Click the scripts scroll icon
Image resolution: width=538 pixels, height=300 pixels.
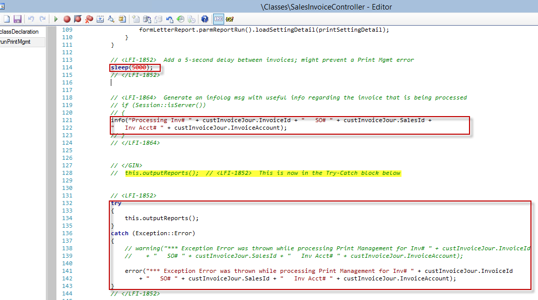(122, 19)
